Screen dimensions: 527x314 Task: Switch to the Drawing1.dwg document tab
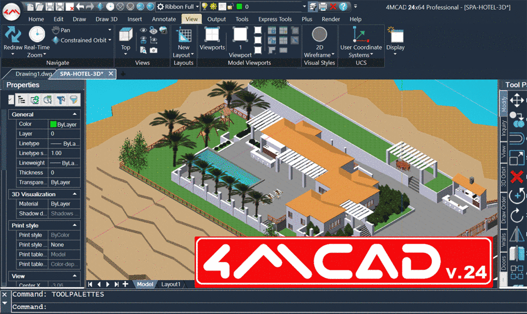coord(33,74)
